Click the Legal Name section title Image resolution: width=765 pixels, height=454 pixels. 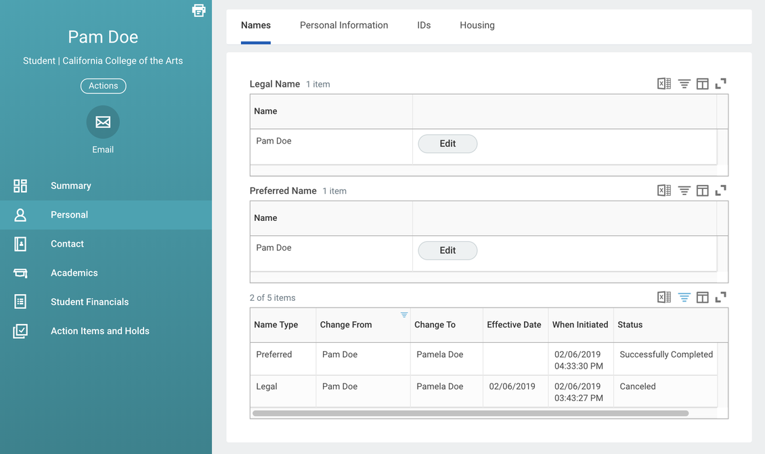(x=275, y=84)
